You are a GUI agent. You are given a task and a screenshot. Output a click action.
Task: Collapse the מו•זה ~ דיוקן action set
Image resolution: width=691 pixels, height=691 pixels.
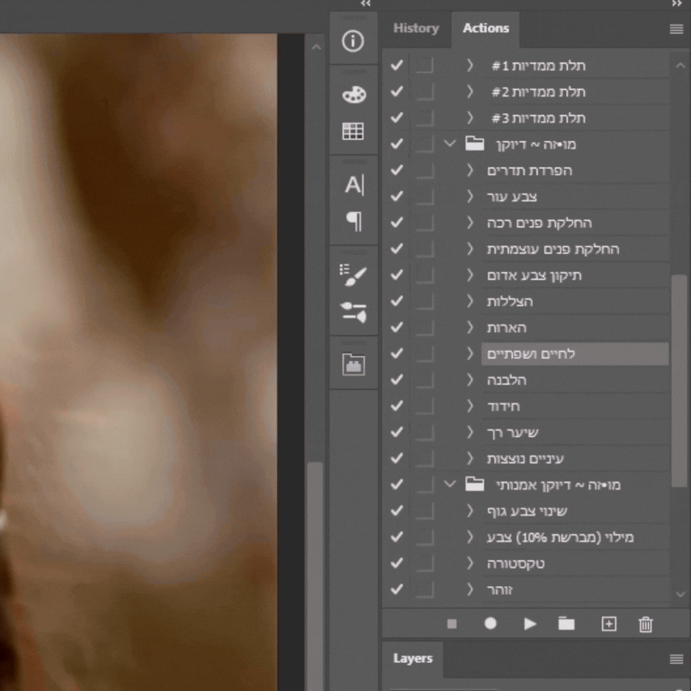point(450,144)
